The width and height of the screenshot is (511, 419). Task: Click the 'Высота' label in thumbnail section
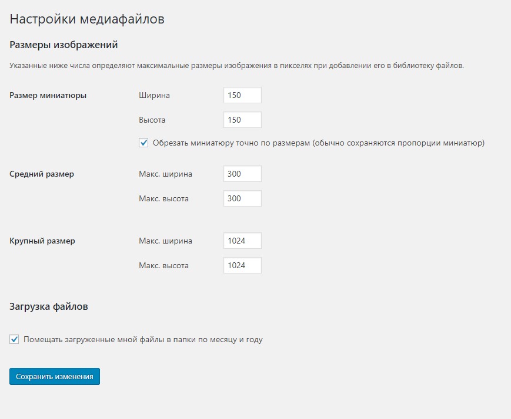point(152,120)
